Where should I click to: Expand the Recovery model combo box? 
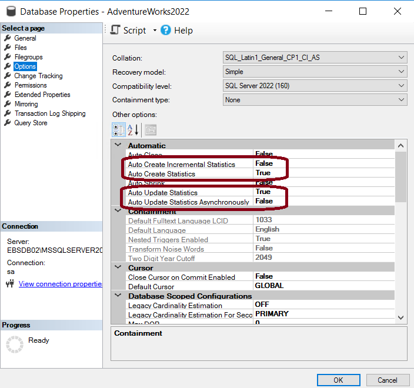[x=402, y=72]
